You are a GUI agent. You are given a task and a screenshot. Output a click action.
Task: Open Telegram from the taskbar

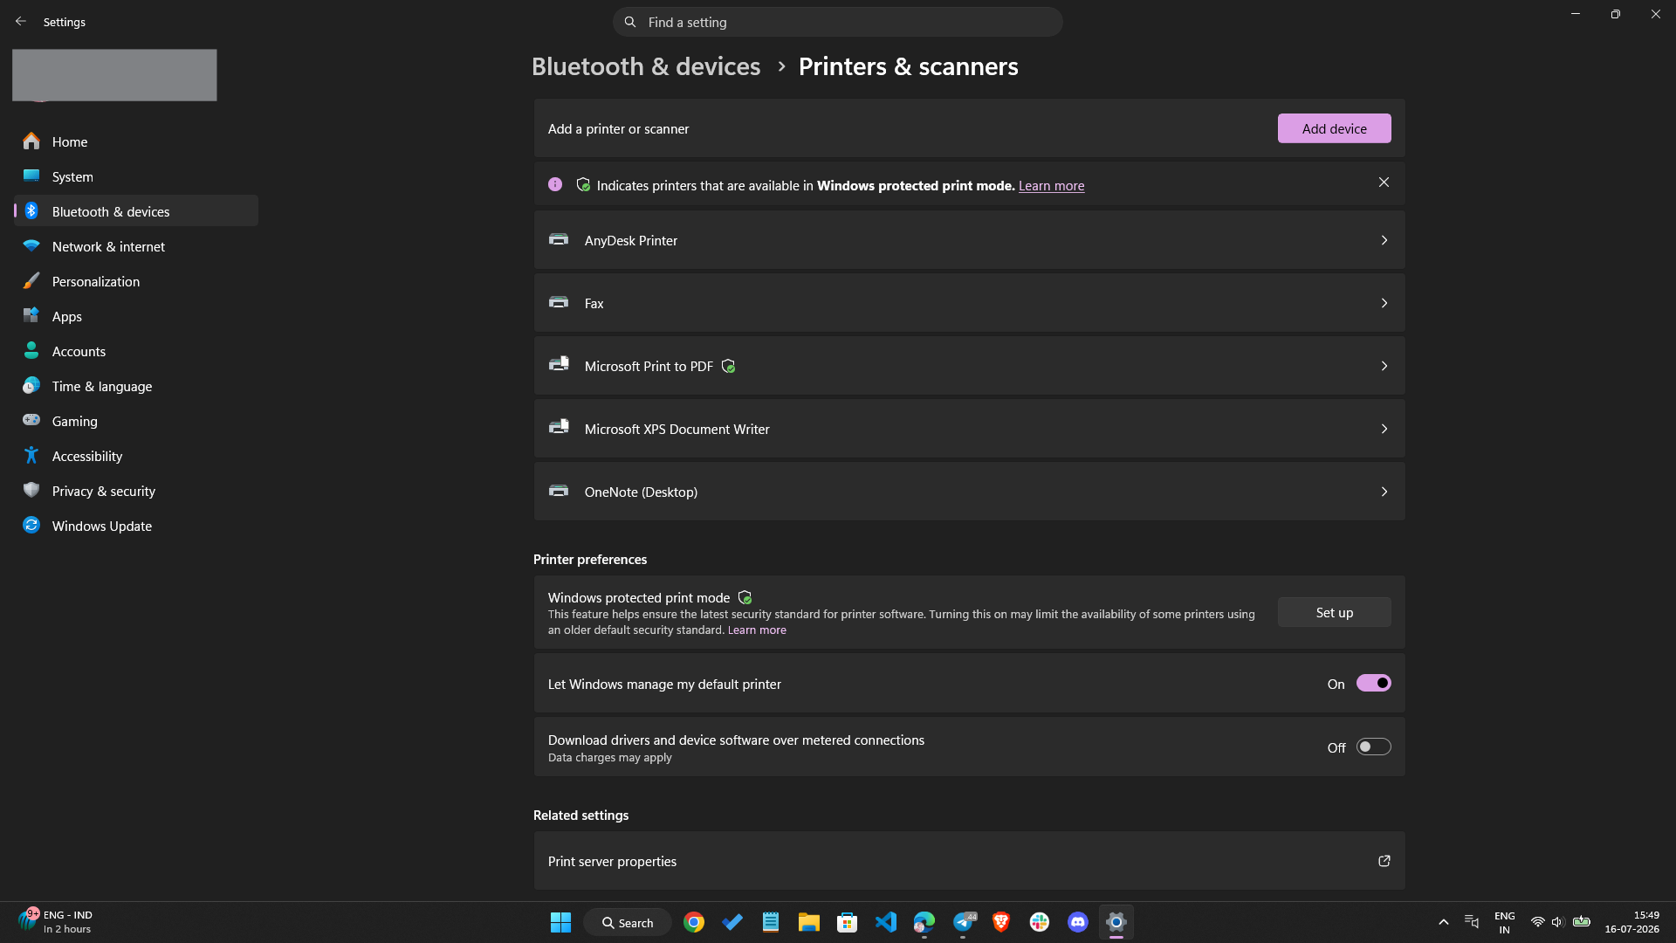pyautogui.click(x=963, y=922)
